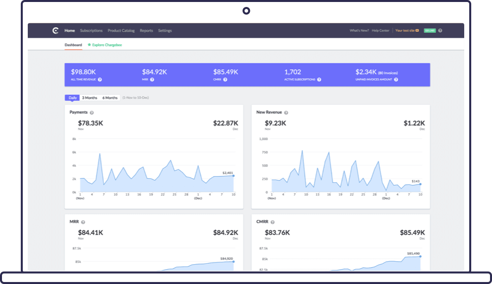This screenshot has width=492, height=284.
Task: Open the Subscriptions menu
Action: [x=91, y=31]
